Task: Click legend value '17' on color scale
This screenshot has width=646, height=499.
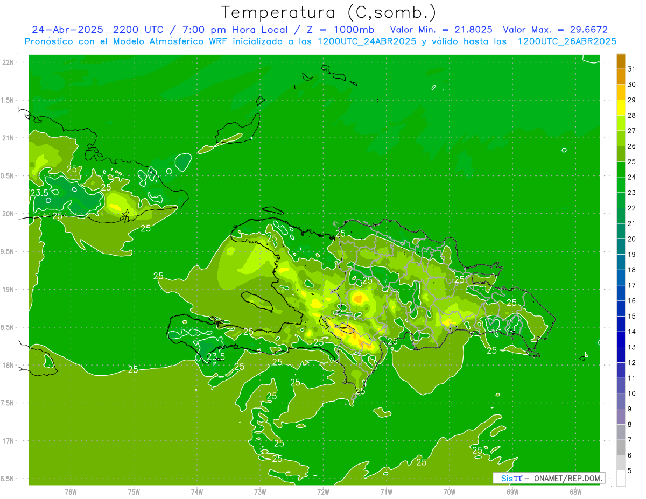Action: 632,285
